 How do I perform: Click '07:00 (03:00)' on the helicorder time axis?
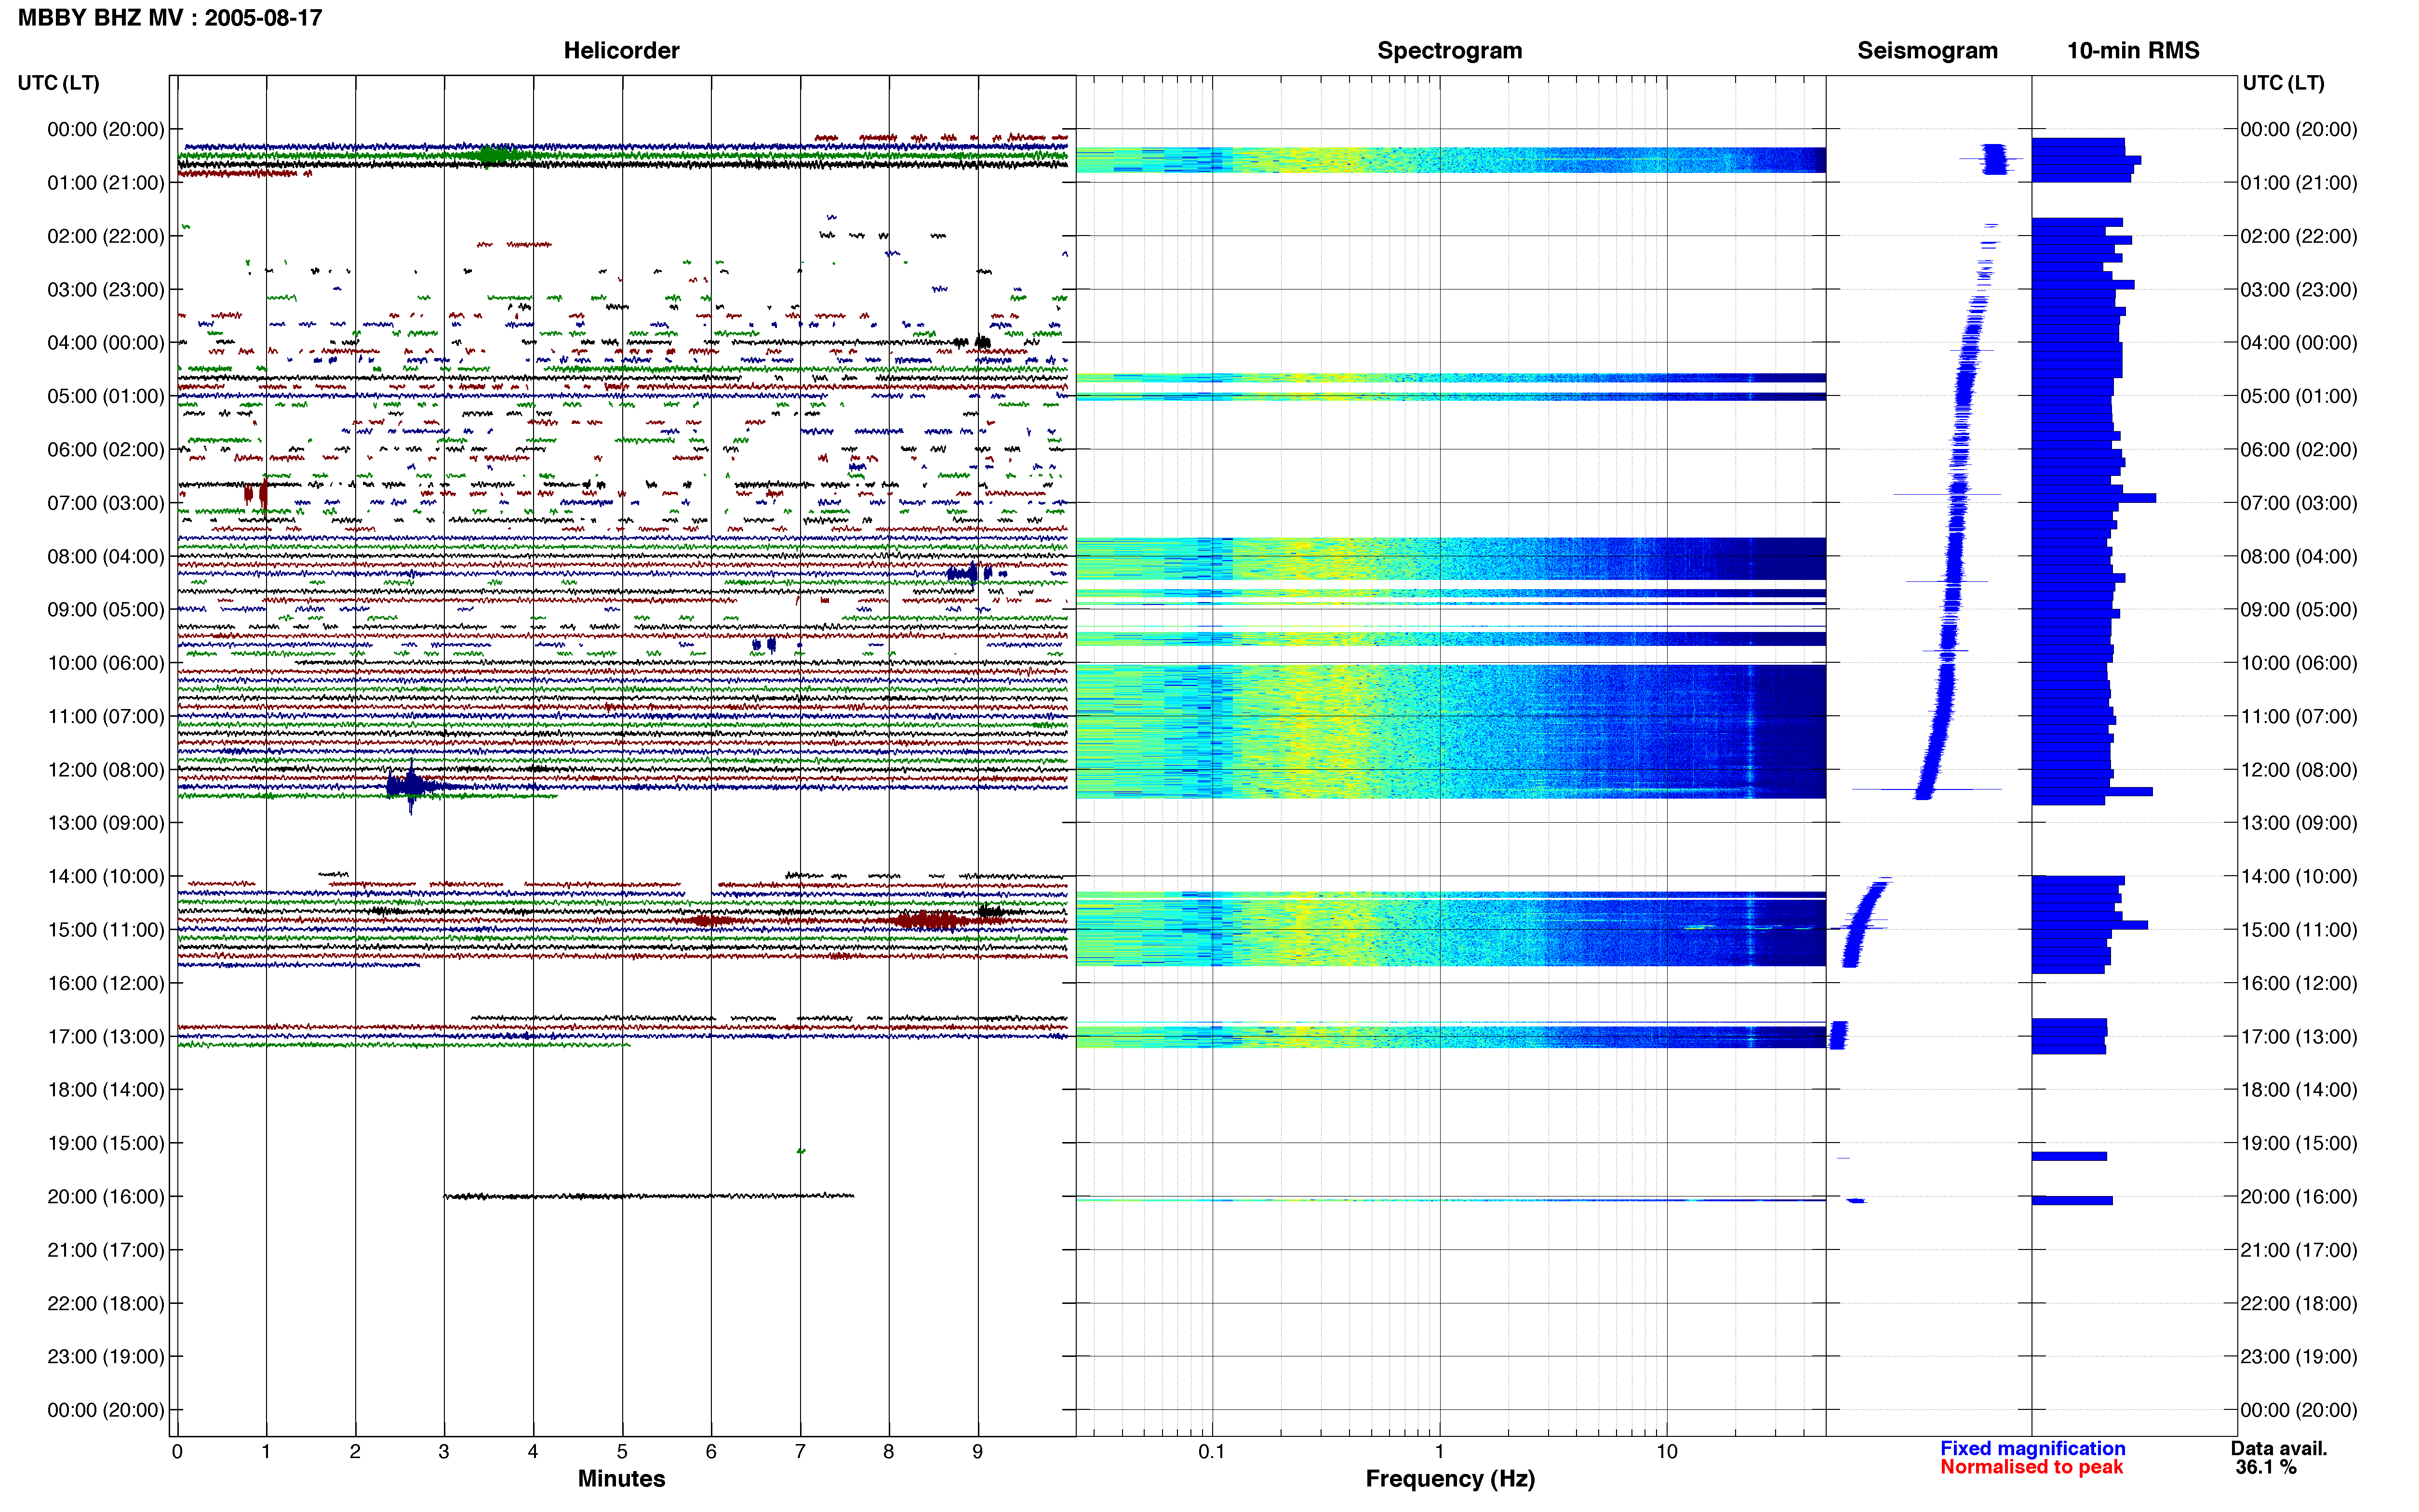coord(106,503)
